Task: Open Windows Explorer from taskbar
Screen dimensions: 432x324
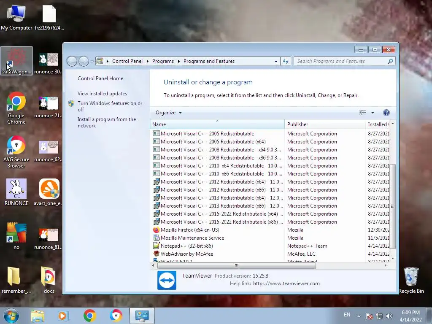Action: click(38, 316)
